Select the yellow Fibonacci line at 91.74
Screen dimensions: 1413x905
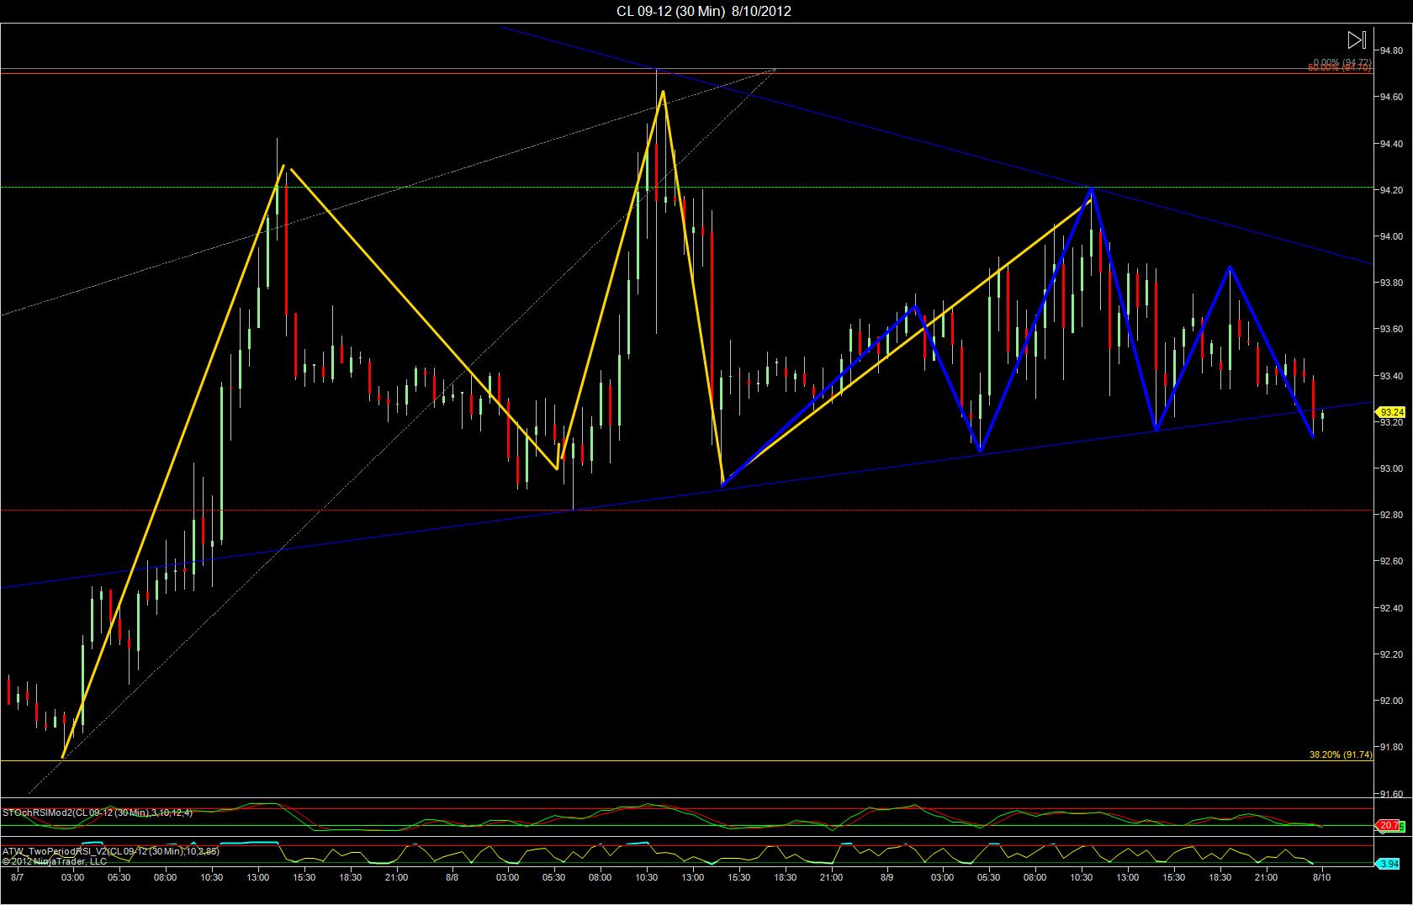(x=686, y=761)
